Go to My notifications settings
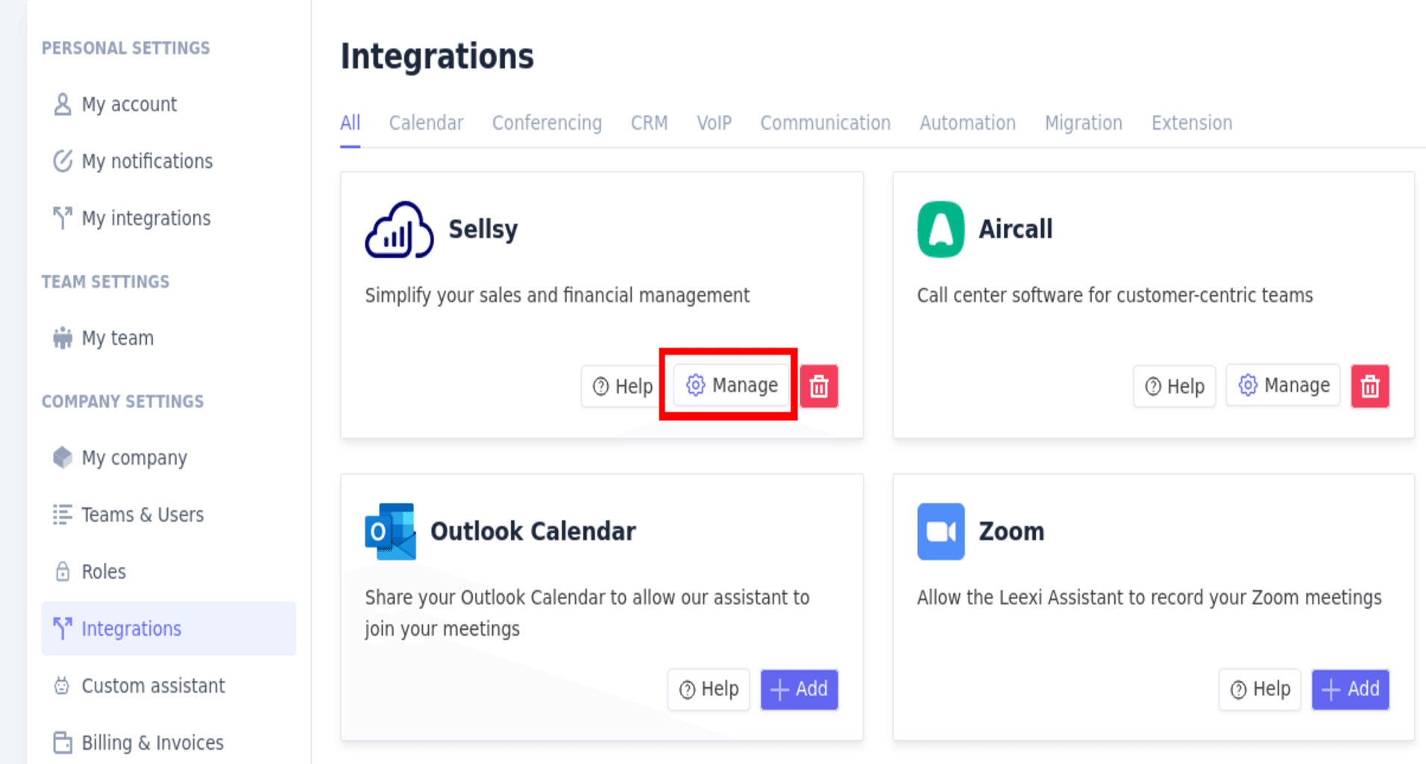Viewport: 1426px width, 764px height. pos(147,161)
